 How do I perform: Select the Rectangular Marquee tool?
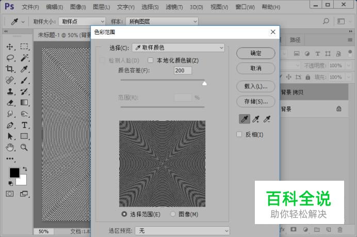point(24,46)
